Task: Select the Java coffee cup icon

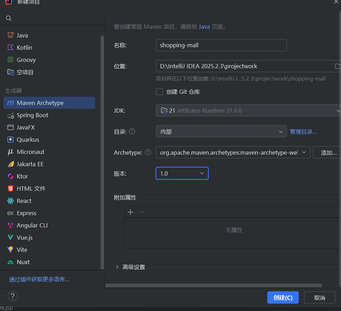Action: click(10, 35)
